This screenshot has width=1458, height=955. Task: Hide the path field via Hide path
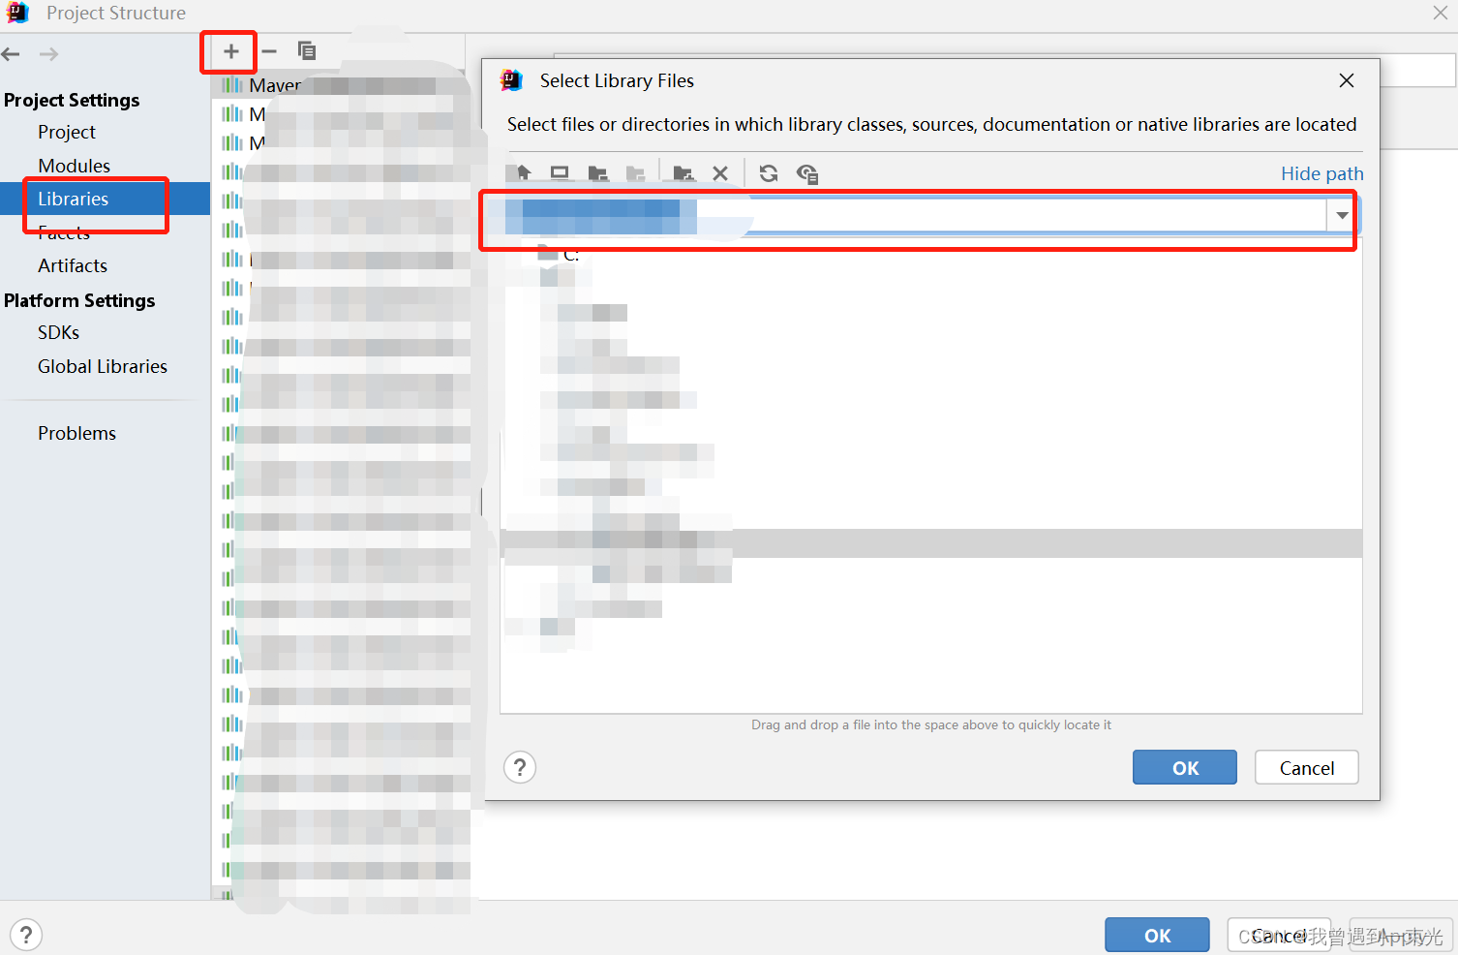click(1321, 173)
